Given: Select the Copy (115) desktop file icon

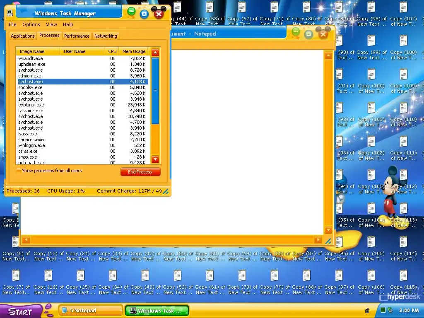Looking at the screenshot, I should [403, 275].
